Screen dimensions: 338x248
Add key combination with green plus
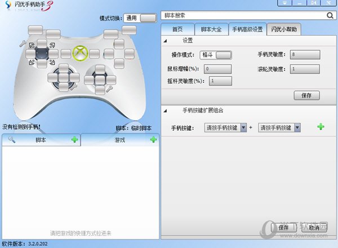pyautogui.click(x=321, y=127)
